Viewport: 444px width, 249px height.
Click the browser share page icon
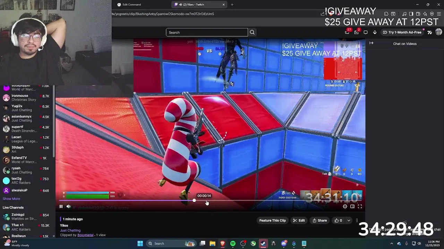323,14
